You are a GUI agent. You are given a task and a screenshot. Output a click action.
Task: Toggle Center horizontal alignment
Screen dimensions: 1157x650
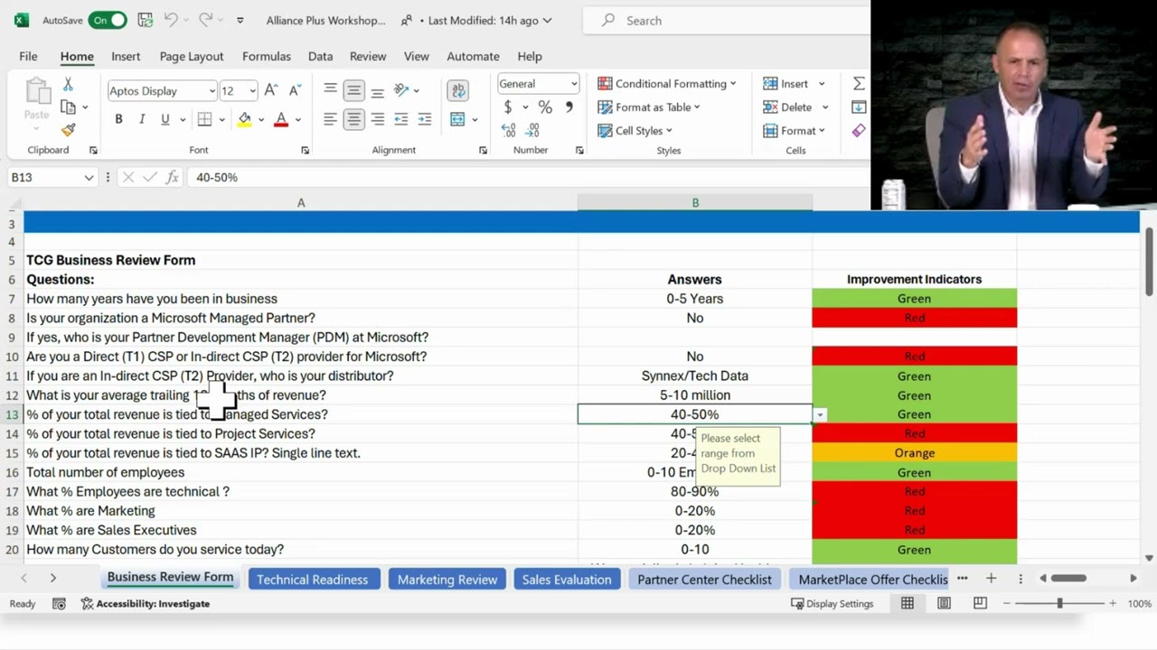click(x=354, y=119)
